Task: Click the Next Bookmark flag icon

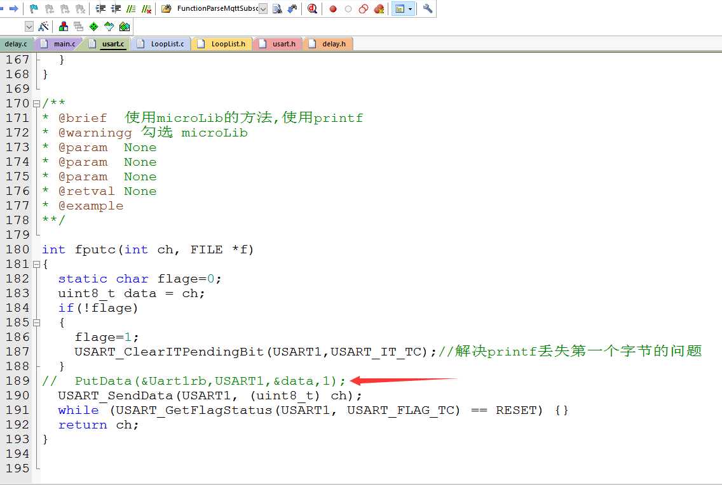Action: [65, 8]
